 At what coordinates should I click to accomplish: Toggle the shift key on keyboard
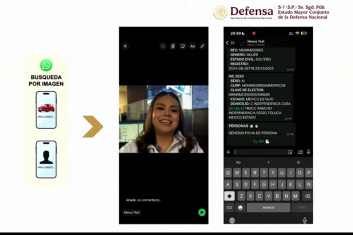point(229,196)
